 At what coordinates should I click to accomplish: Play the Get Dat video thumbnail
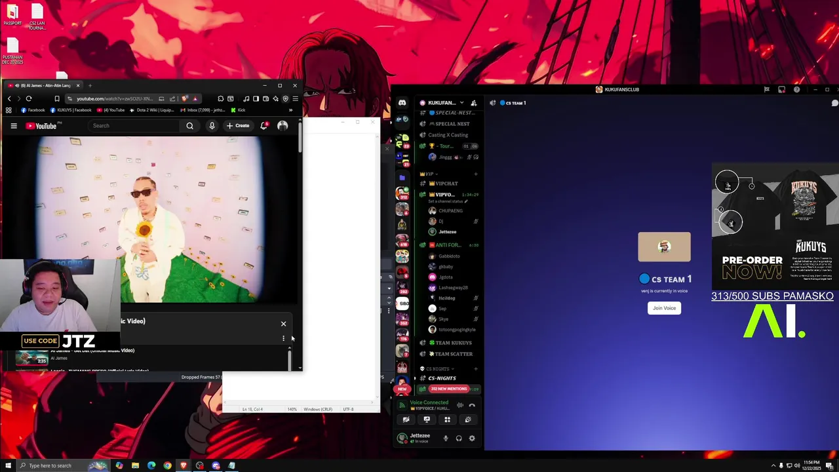tap(31, 358)
